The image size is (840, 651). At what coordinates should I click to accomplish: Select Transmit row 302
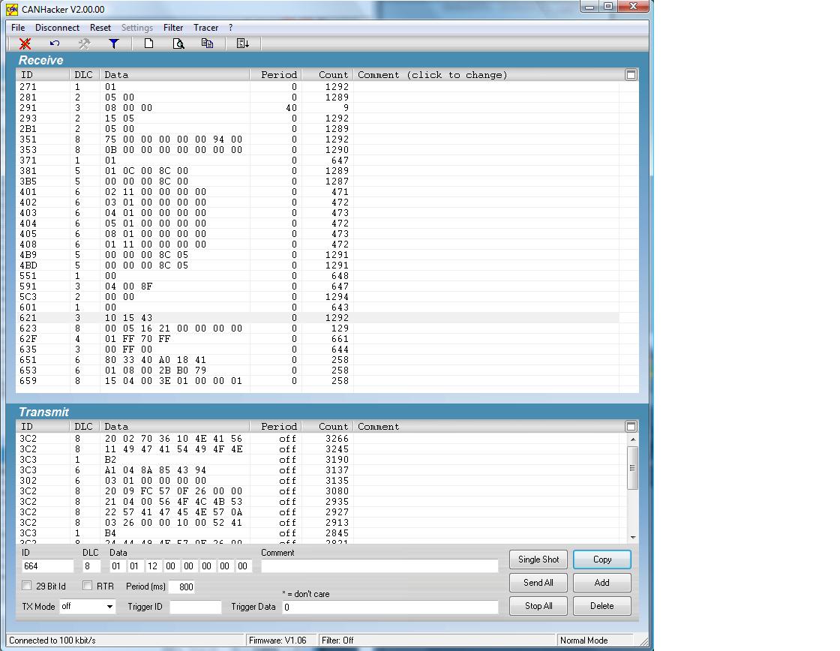click(322, 481)
